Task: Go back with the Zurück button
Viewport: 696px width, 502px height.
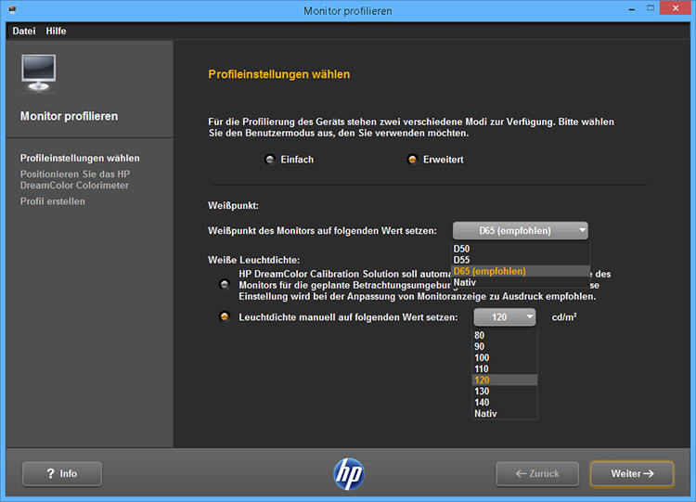Action: tap(537, 473)
